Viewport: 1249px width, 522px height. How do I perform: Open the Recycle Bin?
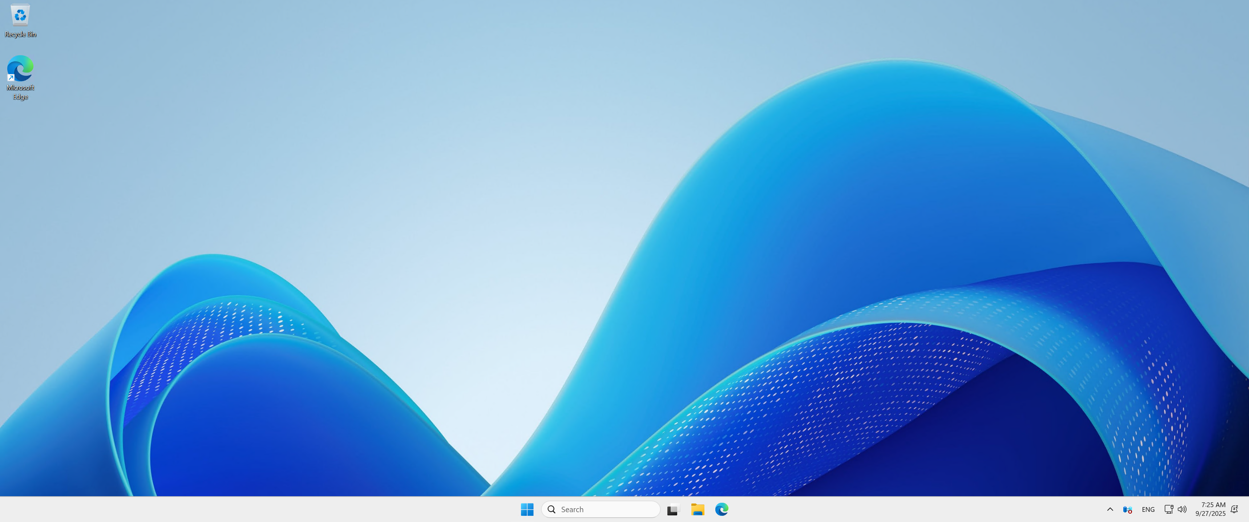[x=20, y=15]
